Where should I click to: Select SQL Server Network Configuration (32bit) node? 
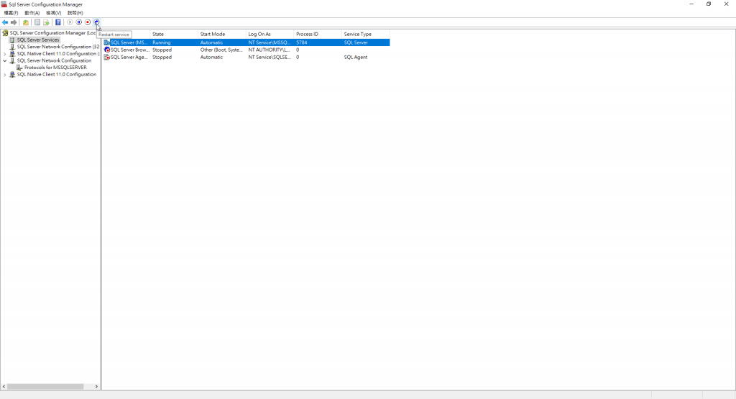click(x=58, y=47)
